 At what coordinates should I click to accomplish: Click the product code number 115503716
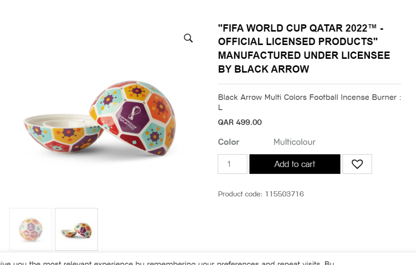tap(284, 194)
